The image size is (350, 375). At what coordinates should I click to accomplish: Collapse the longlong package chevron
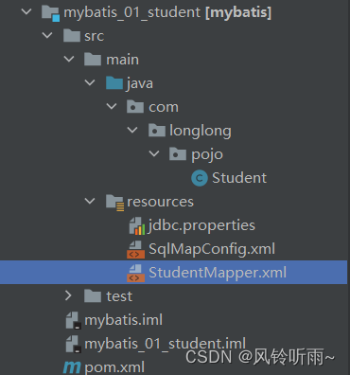coord(132,130)
